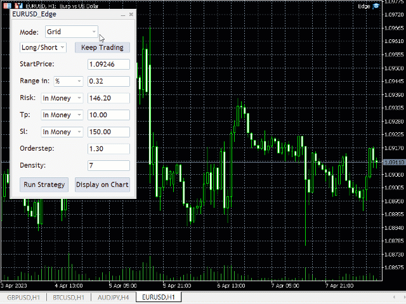Click the 4 Apr 13:00 time axis label
406x304 pixels.
pyautogui.click(x=69, y=286)
